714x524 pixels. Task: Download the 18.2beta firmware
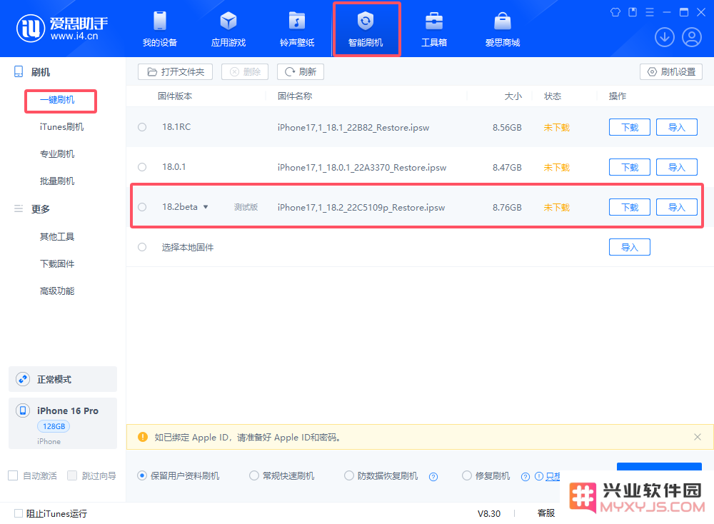(x=630, y=208)
